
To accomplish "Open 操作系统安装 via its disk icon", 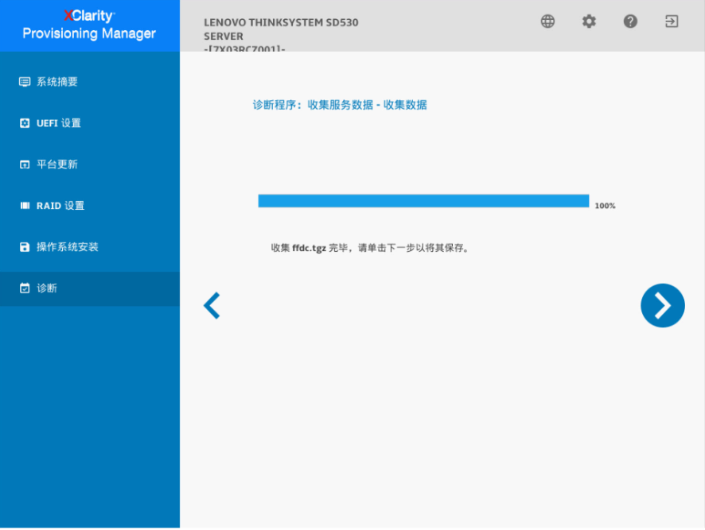I will 23,246.
